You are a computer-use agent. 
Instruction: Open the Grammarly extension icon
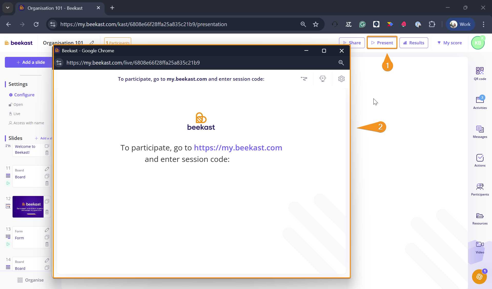click(x=362, y=24)
